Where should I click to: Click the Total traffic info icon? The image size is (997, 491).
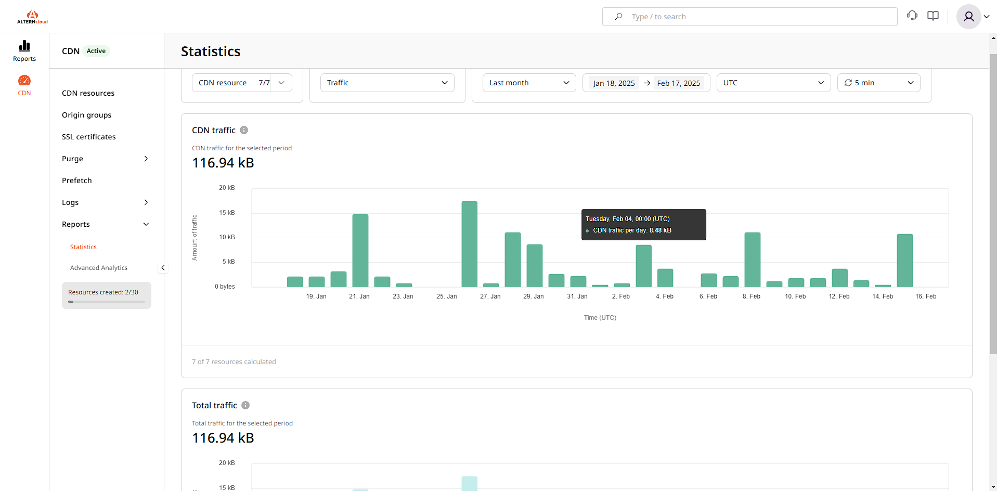[x=245, y=405]
